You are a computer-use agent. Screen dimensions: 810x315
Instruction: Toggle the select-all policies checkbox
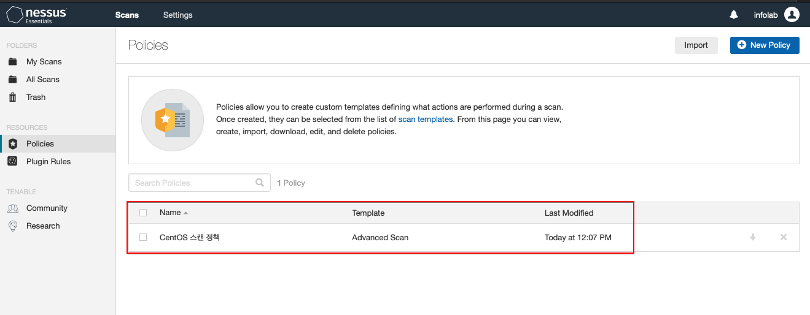click(x=143, y=213)
